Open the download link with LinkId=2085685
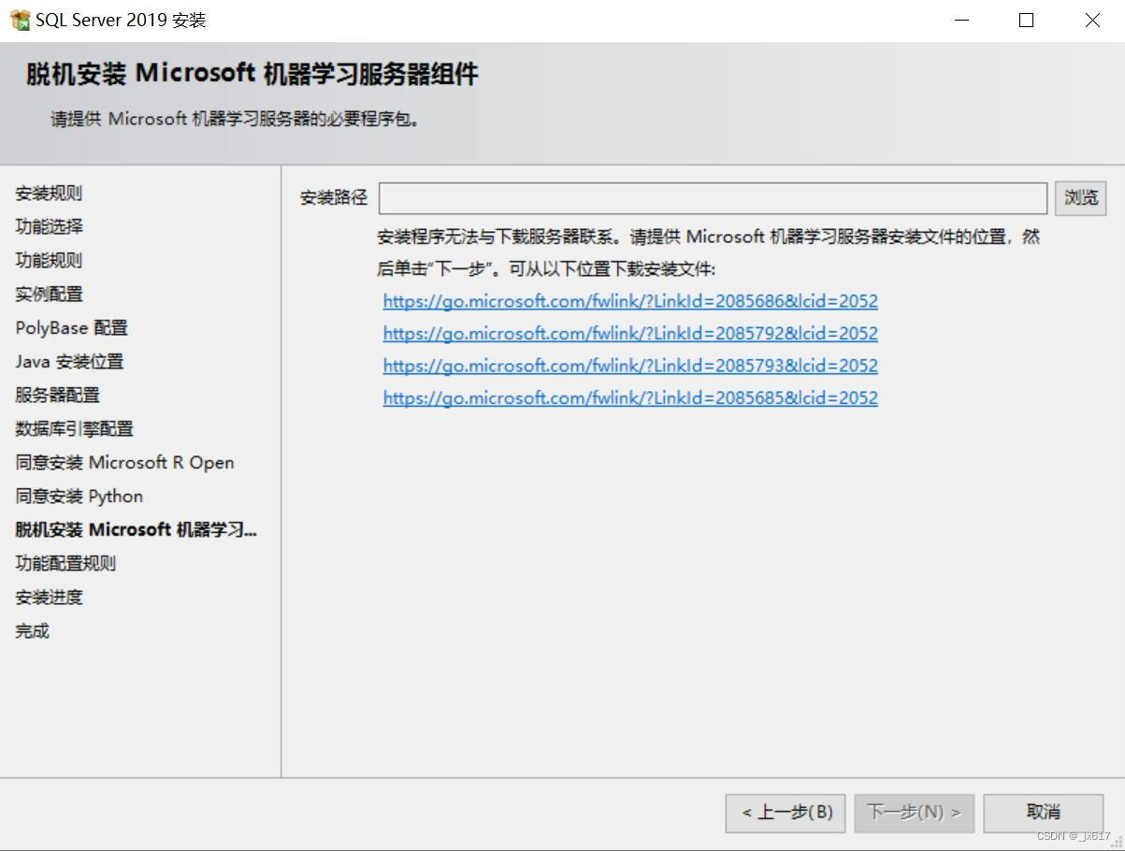 (630, 397)
